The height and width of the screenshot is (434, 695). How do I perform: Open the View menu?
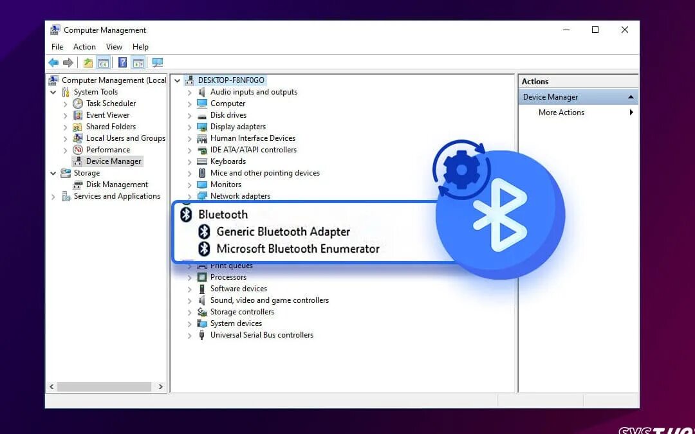coord(114,47)
